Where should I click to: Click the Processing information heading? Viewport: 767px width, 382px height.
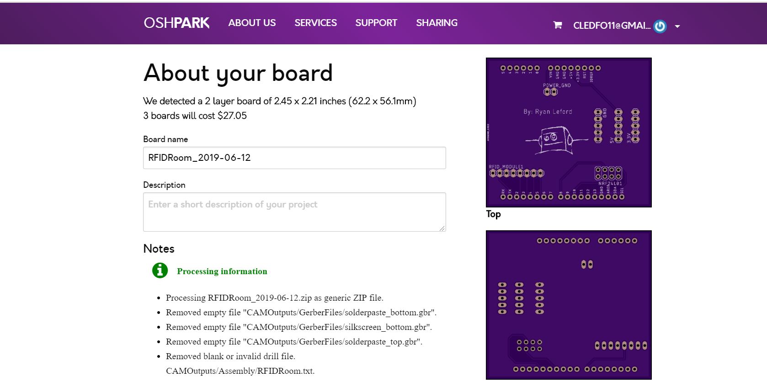[222, 271]
